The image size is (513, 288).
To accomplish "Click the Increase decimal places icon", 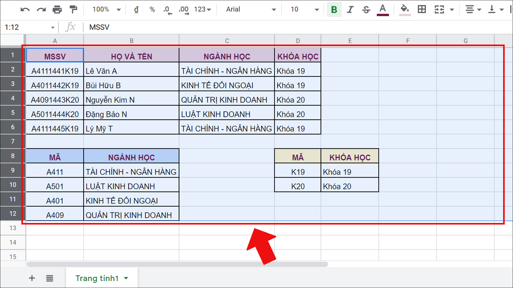I will coord(184,10).
